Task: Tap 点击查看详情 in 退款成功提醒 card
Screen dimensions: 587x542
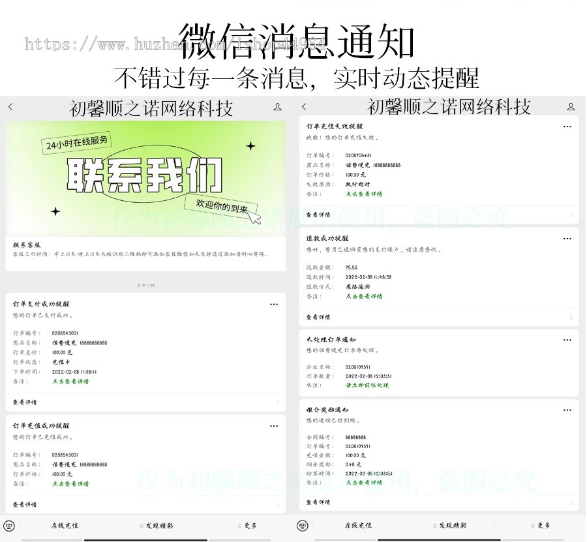Action: pyautogui.click(x=364, y=296)
